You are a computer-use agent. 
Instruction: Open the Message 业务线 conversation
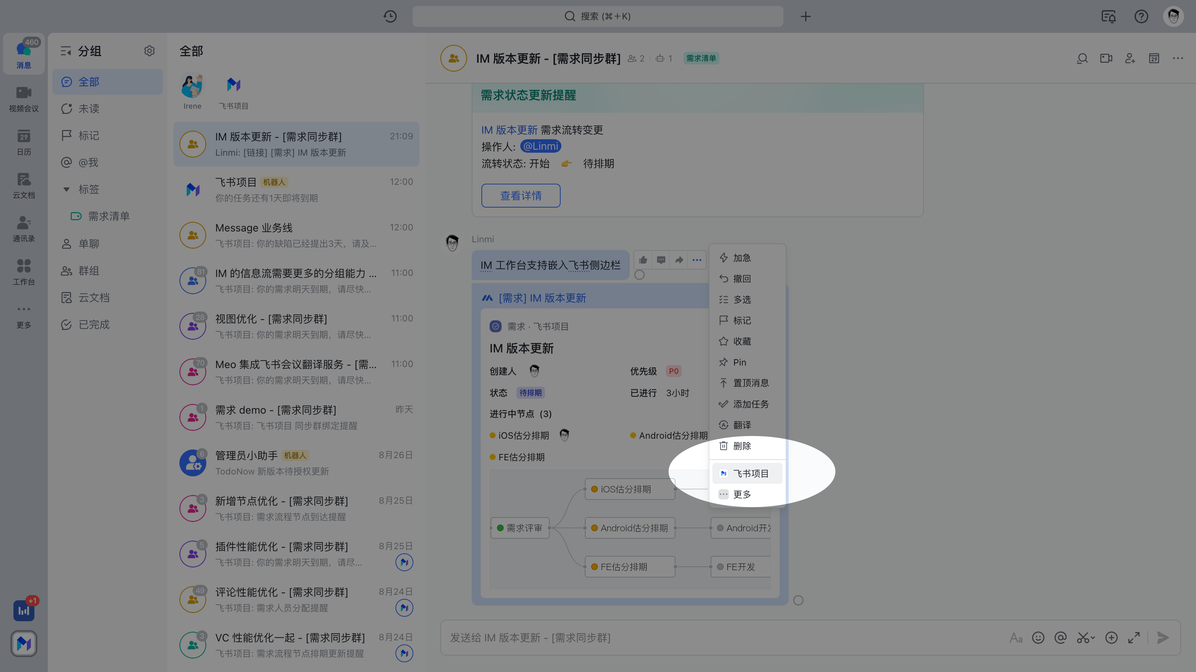tap(296, 236)
